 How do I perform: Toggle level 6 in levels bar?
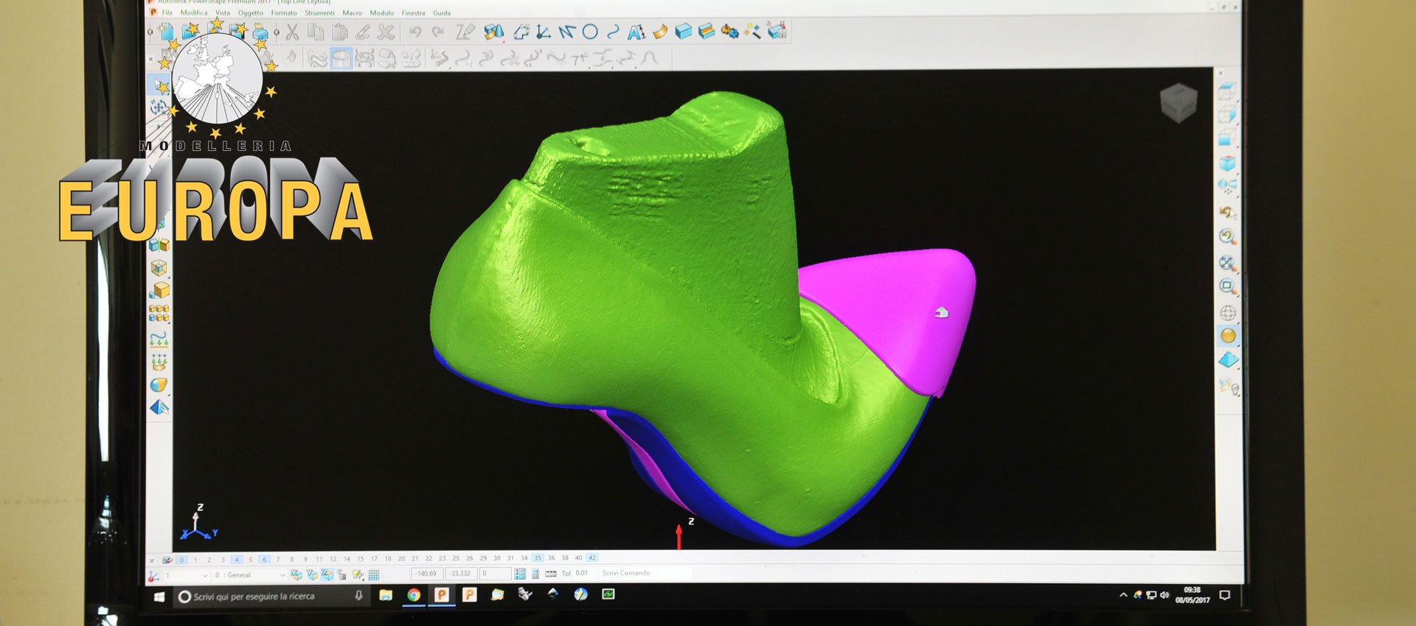point(264,560)
